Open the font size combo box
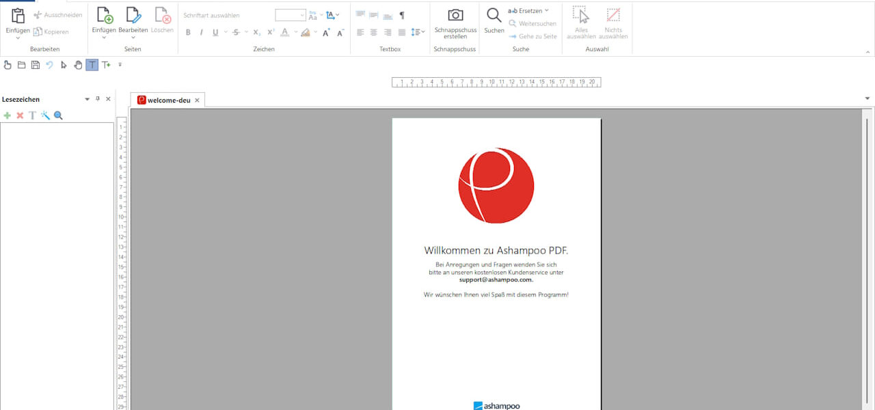The width and height of the screenshot is (875, 410). (291, 15)
